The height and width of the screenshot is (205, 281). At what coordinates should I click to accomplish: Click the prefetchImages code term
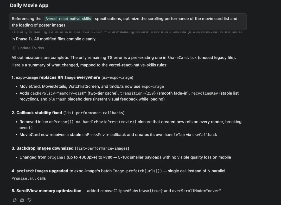tap(32, 171)
